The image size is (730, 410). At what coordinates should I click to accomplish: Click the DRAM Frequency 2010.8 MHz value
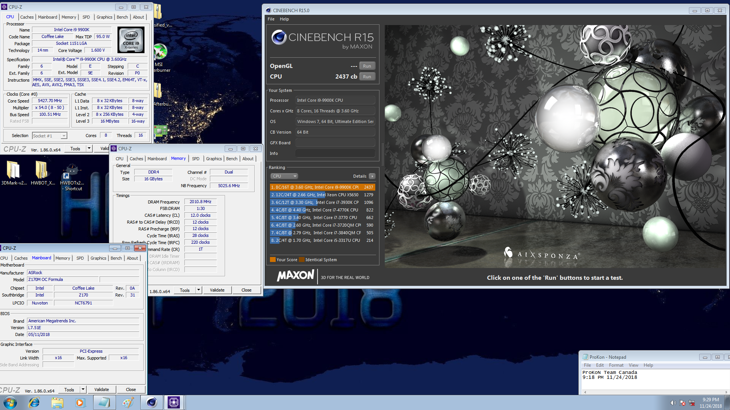coord(200,202)
